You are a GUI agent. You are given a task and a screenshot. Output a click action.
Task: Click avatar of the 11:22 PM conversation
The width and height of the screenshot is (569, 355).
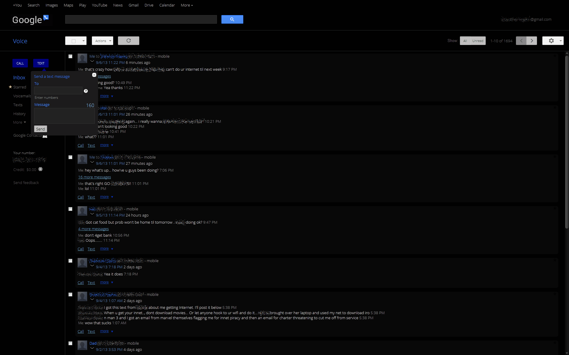(x=82, y=58)
